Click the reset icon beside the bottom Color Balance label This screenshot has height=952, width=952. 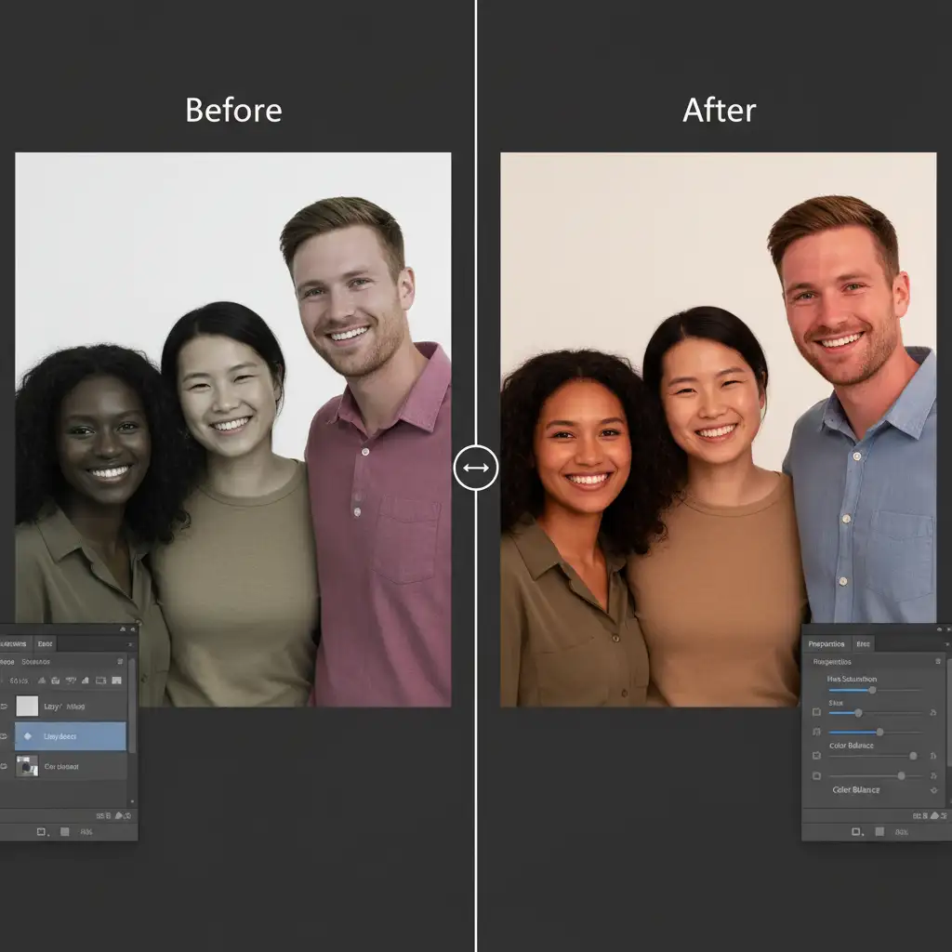pyautogui.click(x=933, y=790)
